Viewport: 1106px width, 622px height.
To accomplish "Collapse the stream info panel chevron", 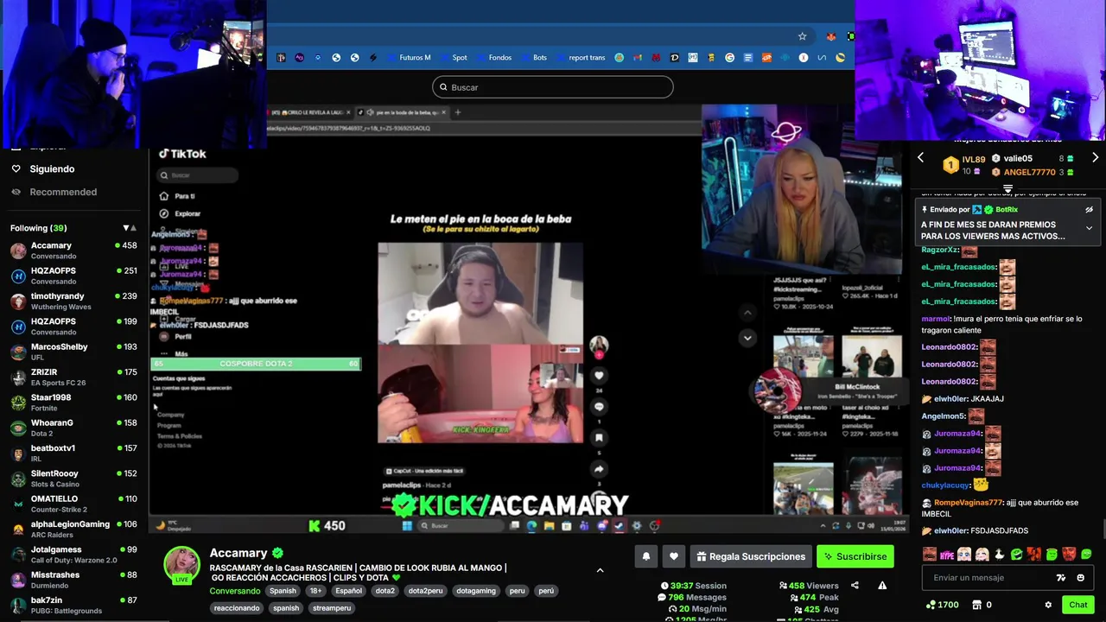I will pos(600,570).
